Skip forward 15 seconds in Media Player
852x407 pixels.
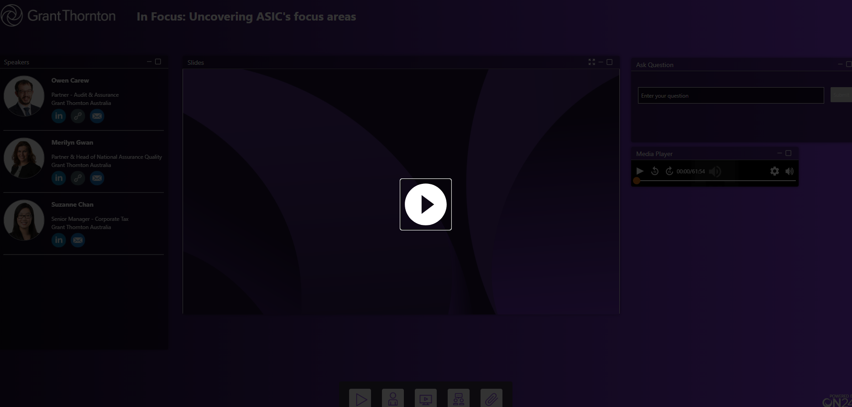click(x=669, y=171)
